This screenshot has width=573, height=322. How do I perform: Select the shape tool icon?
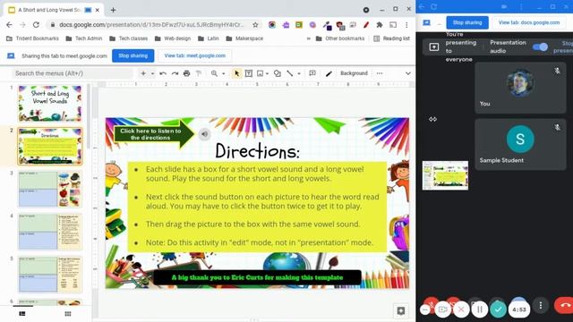[x=278, y=73]
